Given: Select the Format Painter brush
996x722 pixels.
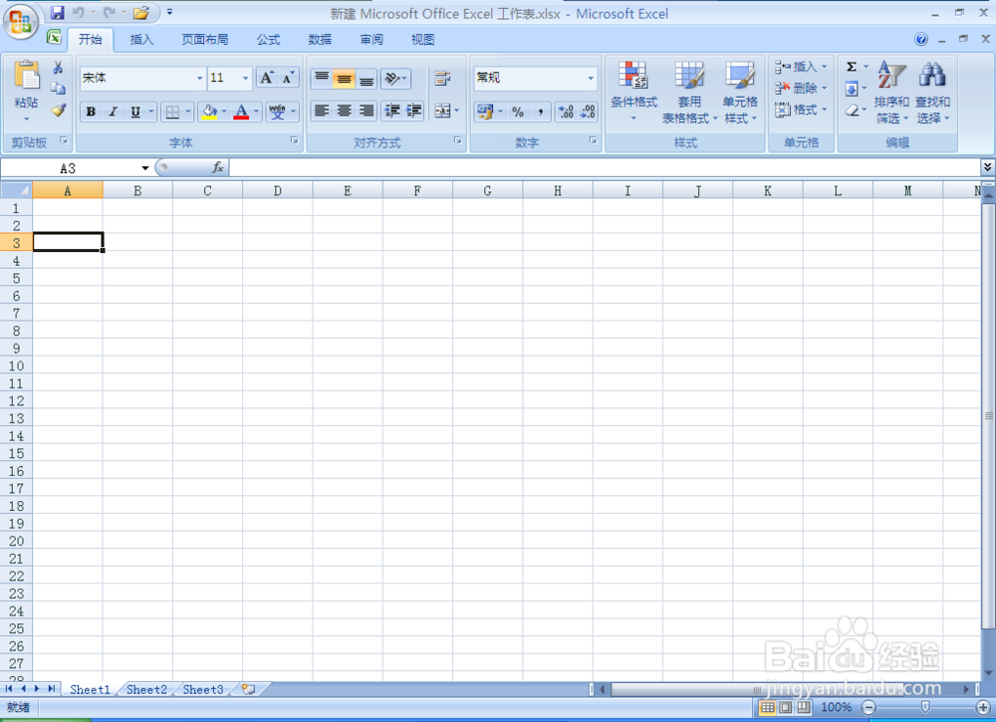Looking at the screenshot, I should click(59, 110).
